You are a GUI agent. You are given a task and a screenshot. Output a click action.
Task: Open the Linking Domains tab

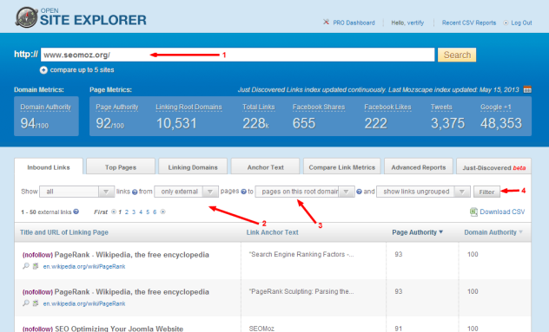193,167
